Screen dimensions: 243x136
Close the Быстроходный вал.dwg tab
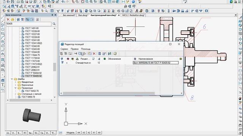[119, 15]
